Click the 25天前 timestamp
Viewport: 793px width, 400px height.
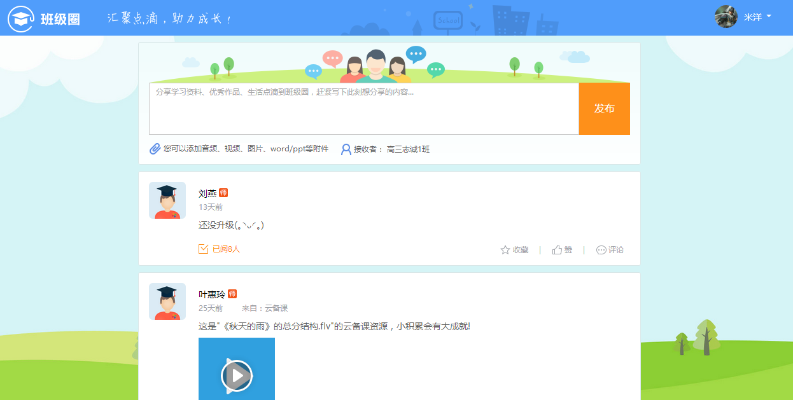point(211,308)
